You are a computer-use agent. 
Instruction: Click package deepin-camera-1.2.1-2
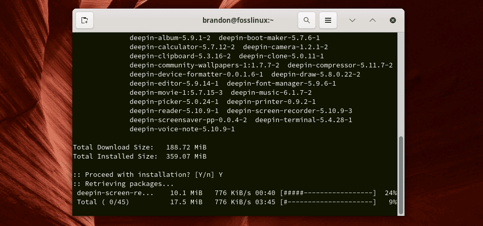pyautogui.click(x=285, y=47)
